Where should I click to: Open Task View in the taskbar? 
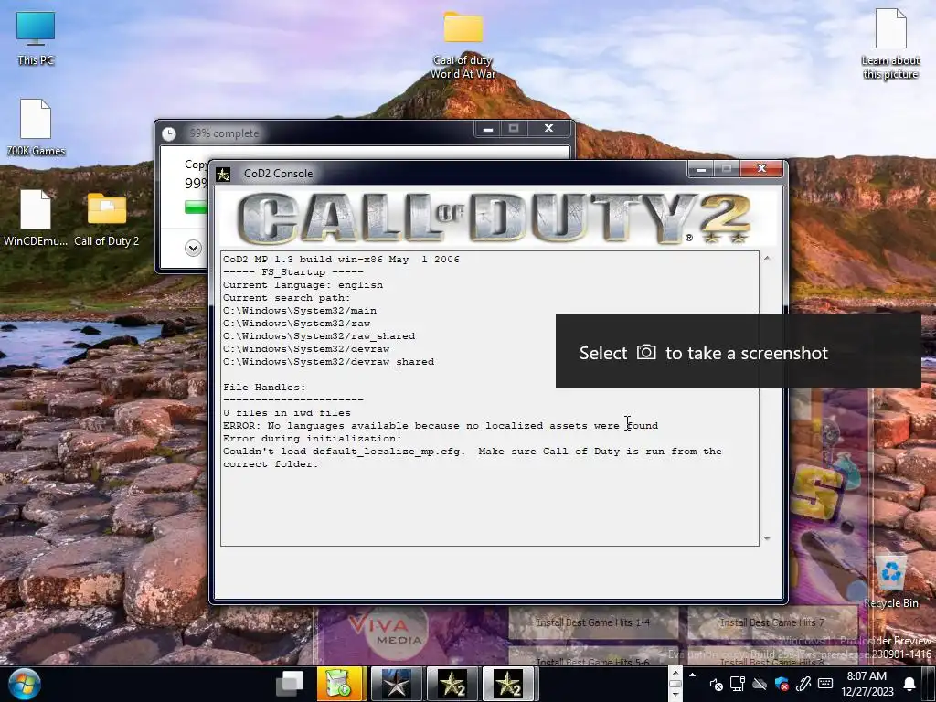point(290,684)
